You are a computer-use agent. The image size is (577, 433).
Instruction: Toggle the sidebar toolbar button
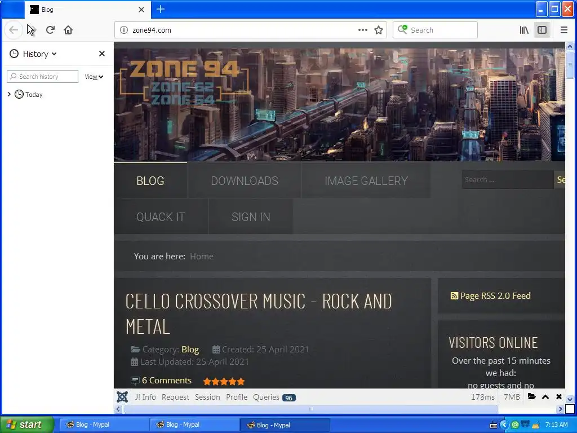542,30
